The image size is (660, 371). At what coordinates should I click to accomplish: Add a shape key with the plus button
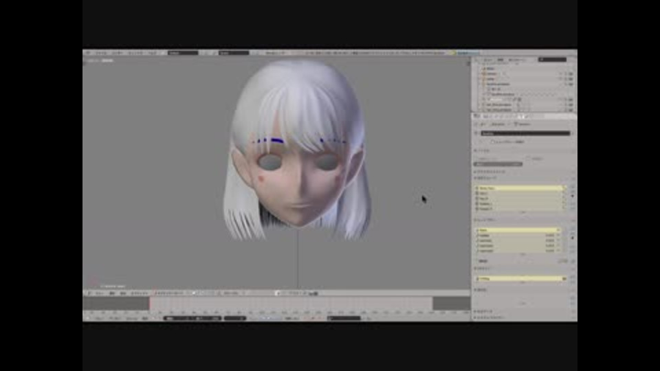pyautogui.click(x=573, y=229)
